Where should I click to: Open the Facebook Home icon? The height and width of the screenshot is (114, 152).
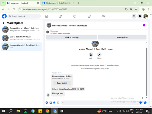pos(47,16)
